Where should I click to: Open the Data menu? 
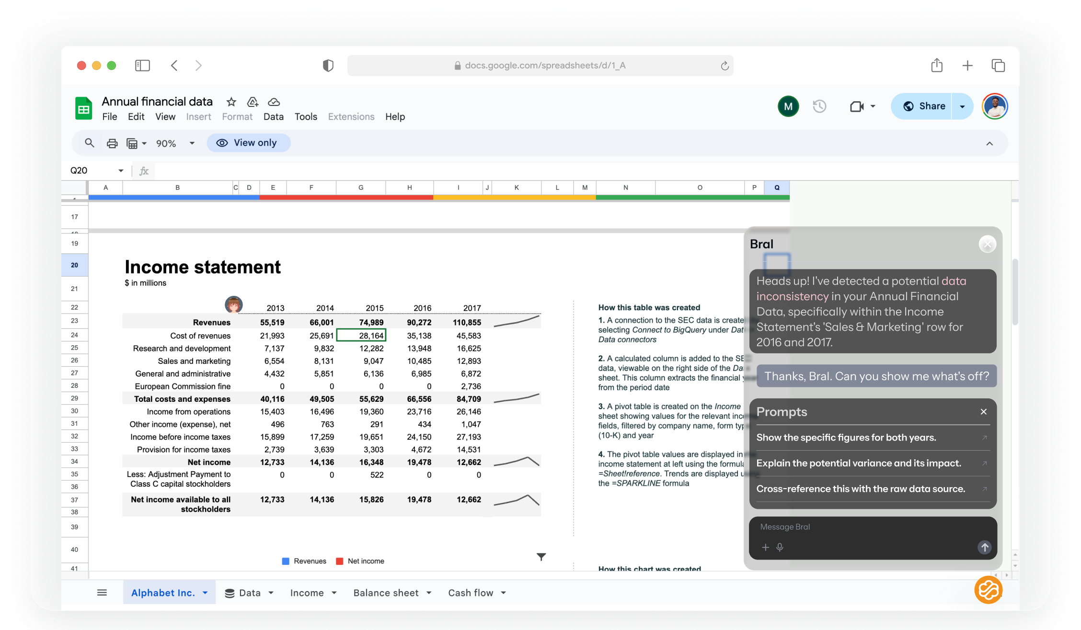[273, 117]
